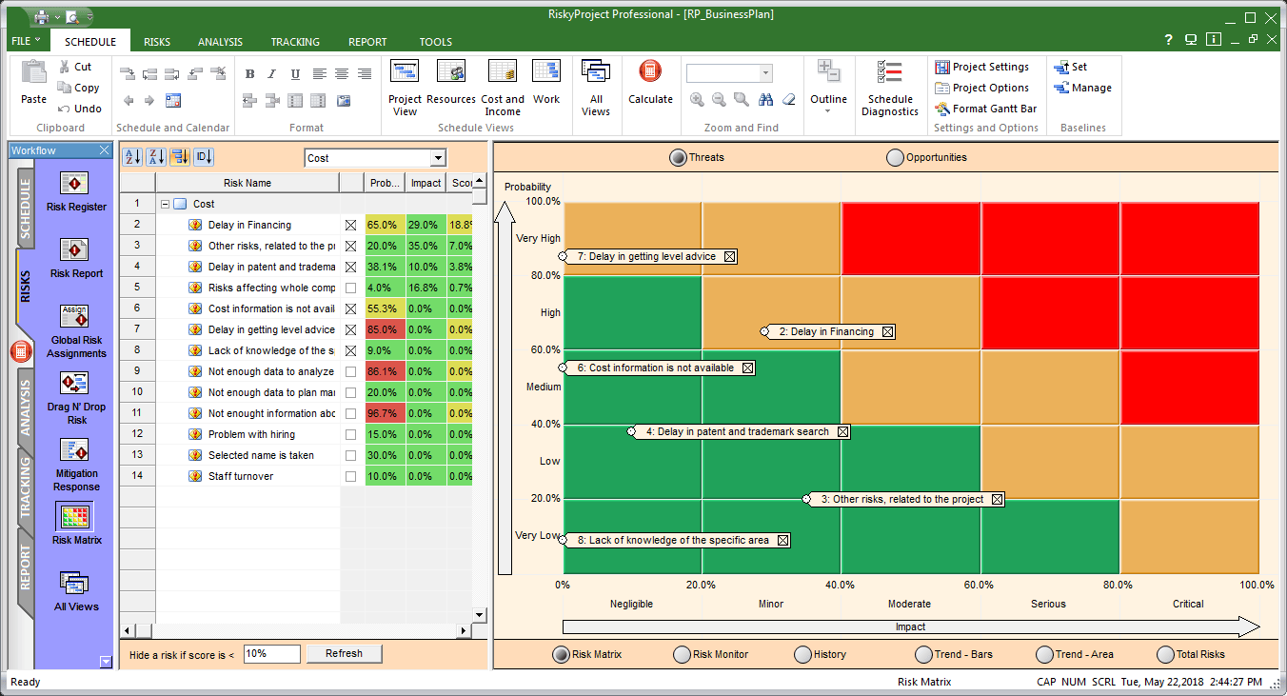Viewport: 1287px width, 696px height.
Task: Open All Views in the workflow panel
Action: [x=74, y=584]
